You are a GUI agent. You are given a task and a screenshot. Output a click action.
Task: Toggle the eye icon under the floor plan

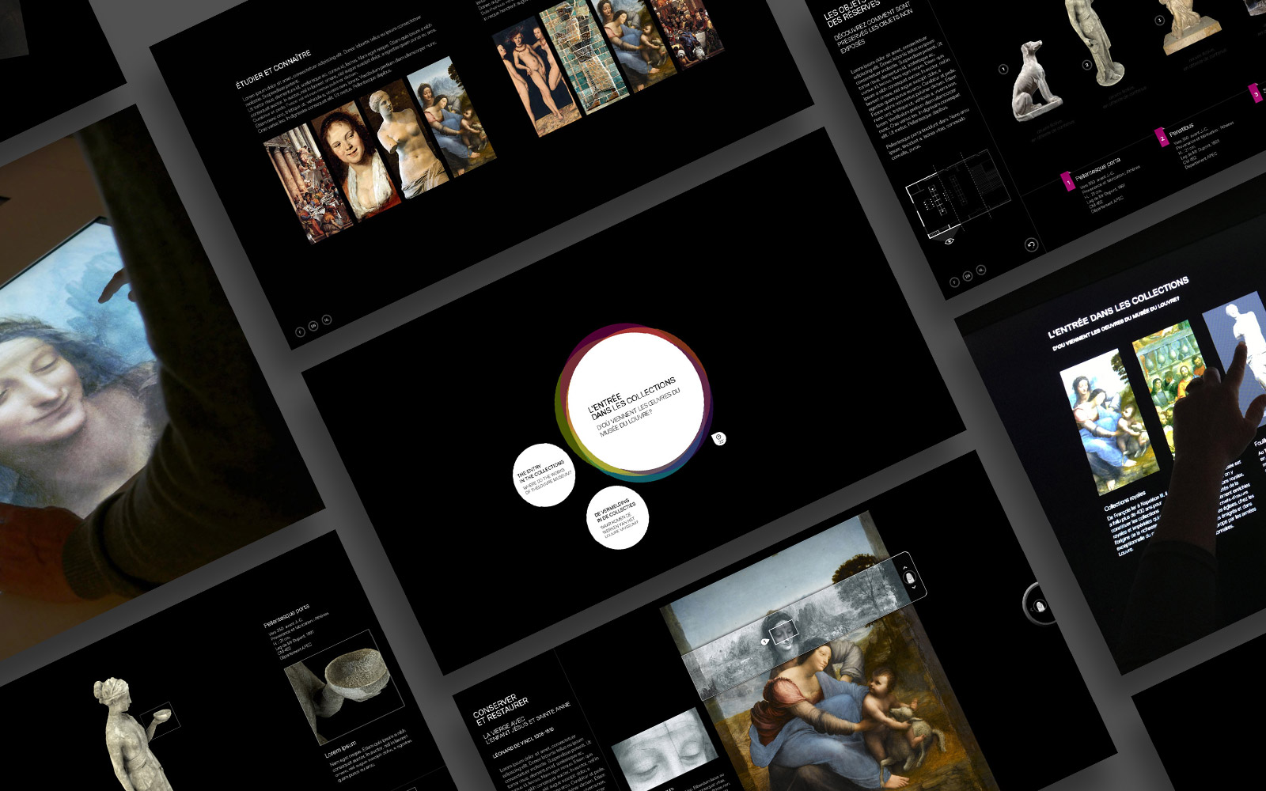click(x=949, y=240)
